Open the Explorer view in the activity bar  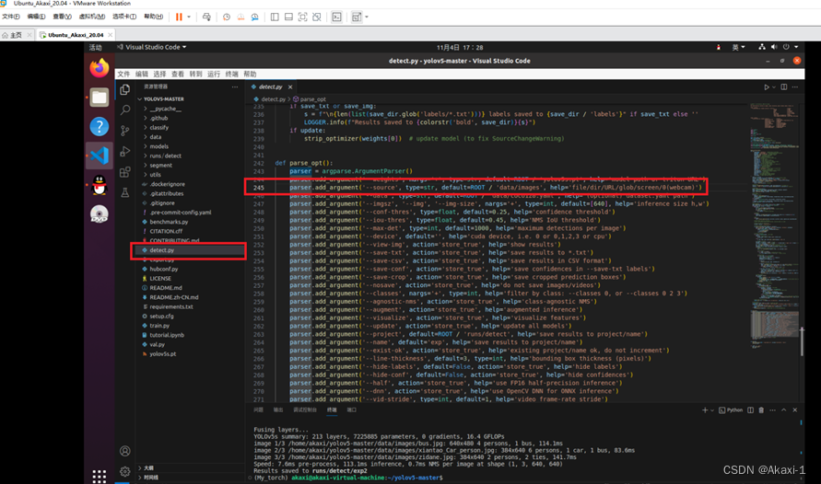coord(124,89)
